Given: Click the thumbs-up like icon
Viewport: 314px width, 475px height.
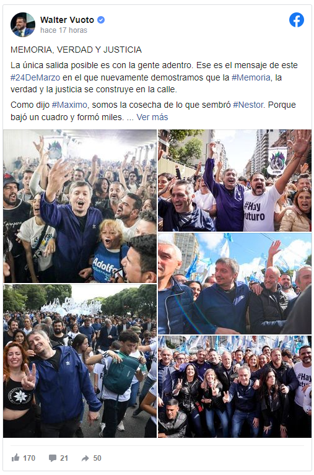Looking at the screenshot, I should tap(15, 458).
